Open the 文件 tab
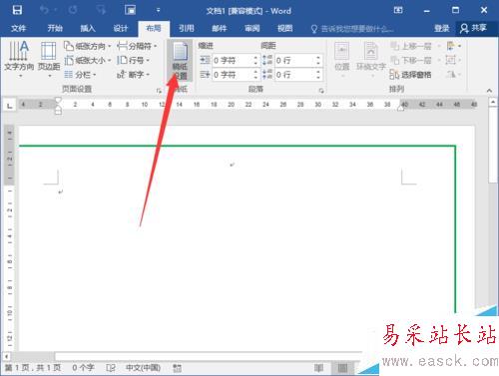This screenshot has height=376, width=499. click(18, 28)
